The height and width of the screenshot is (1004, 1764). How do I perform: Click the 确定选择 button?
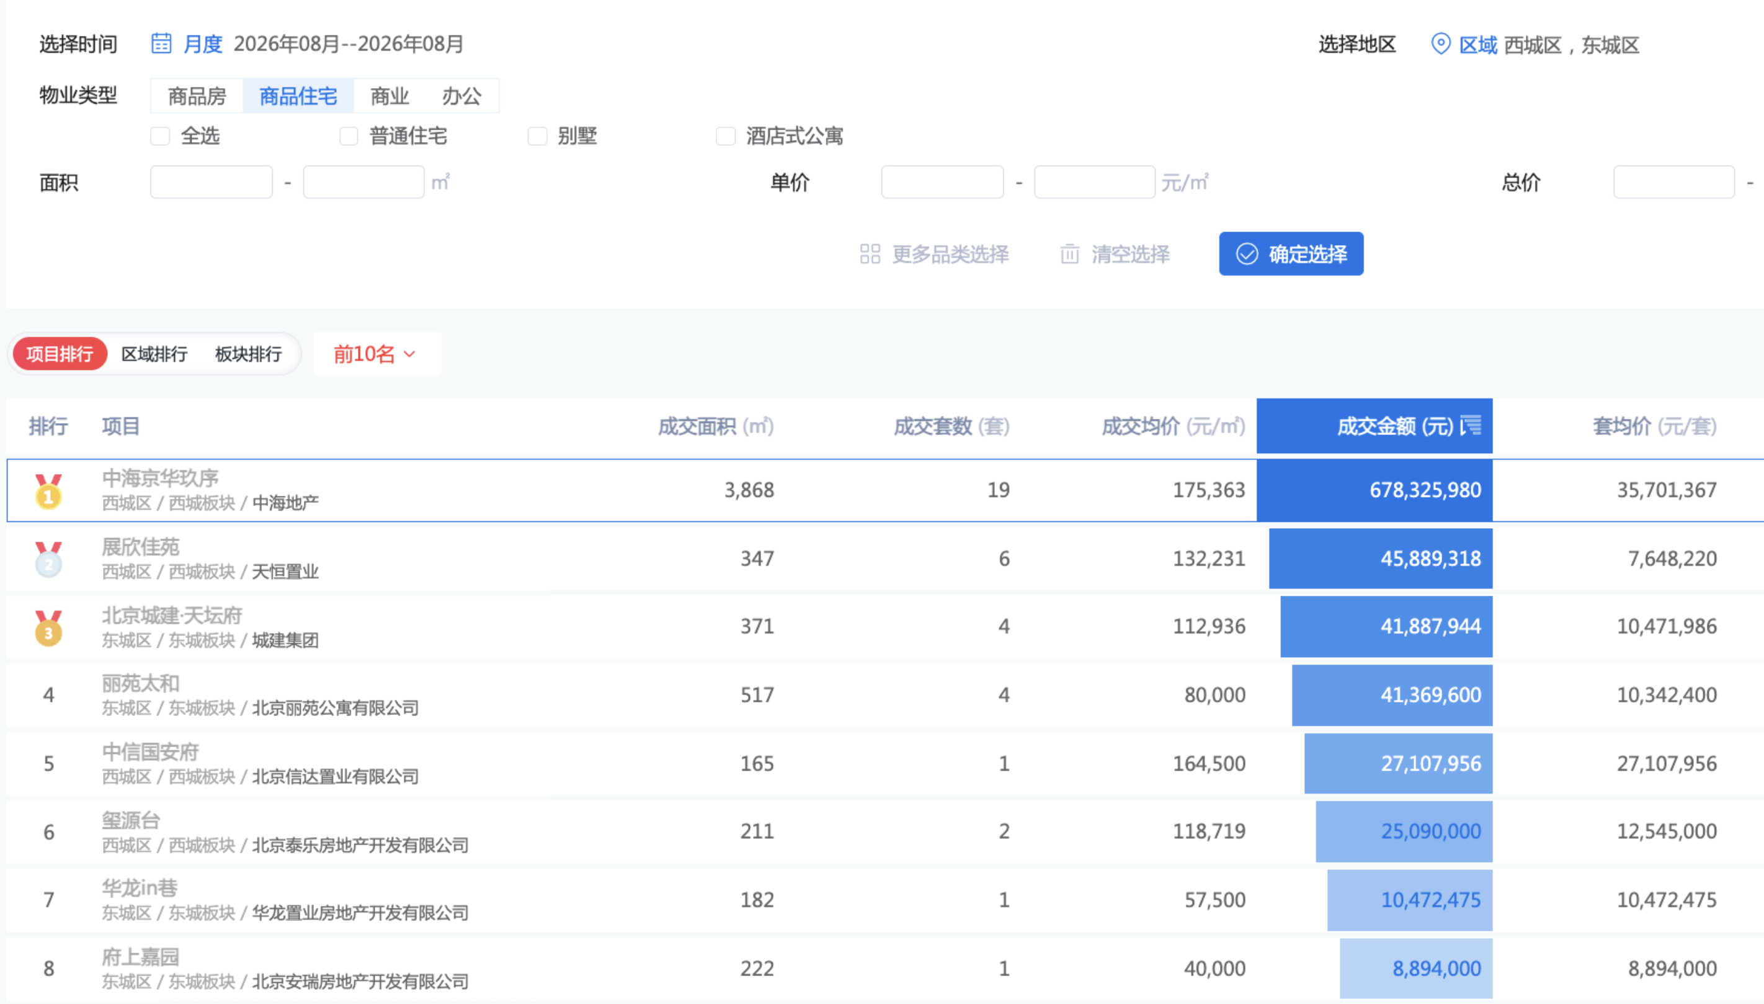click(1291, 254)
